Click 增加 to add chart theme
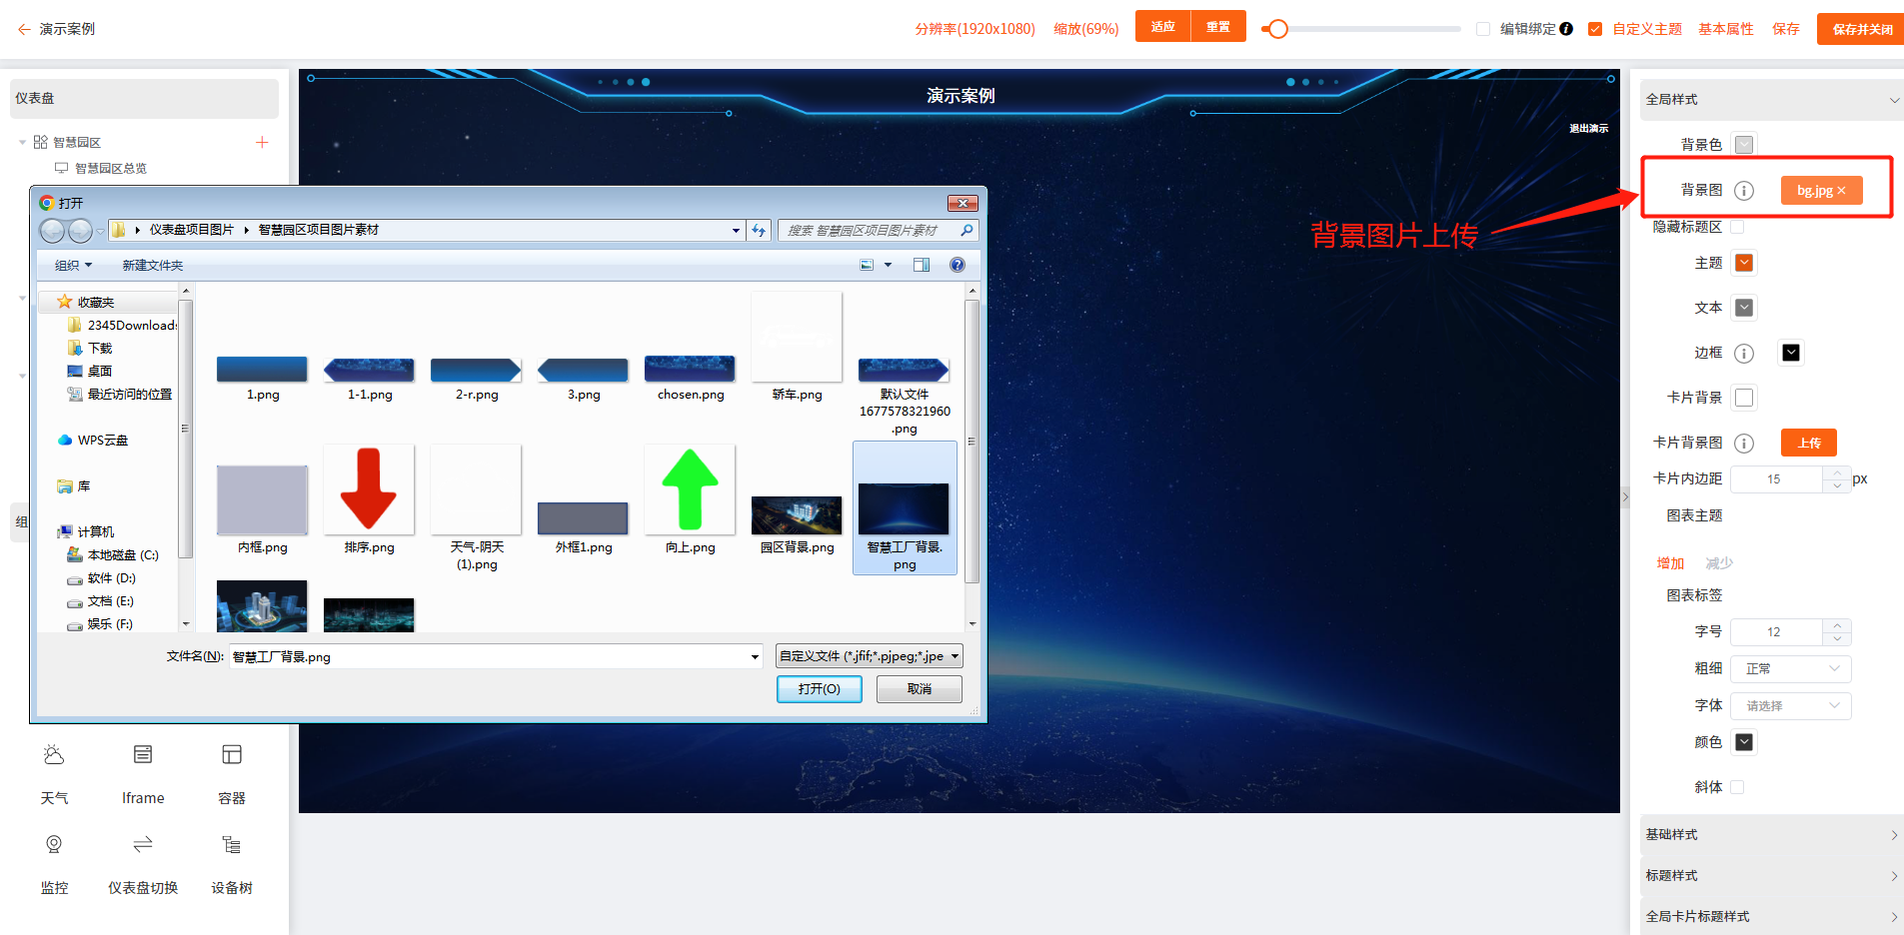Image resolution: width=1904 pixels, height=935 pixels. tap(1670, 563)
